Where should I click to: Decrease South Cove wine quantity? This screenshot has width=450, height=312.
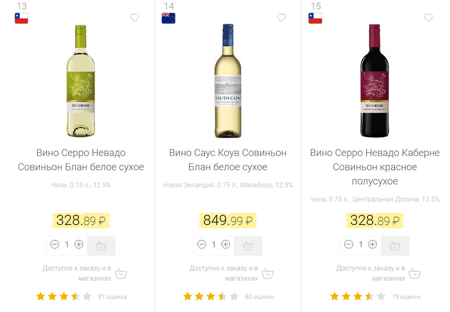201,245
